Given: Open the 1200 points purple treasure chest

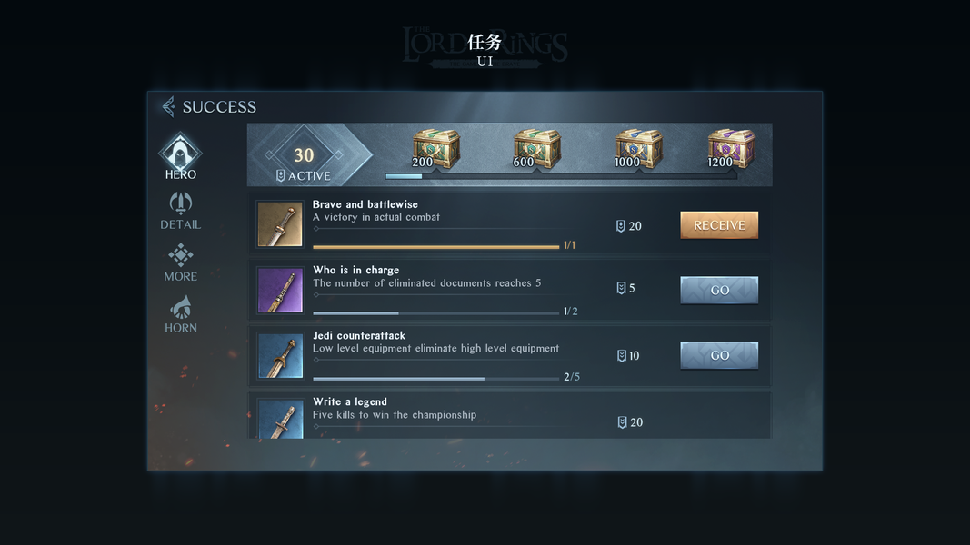Looking at the screenshot, I should pos(731,148).
